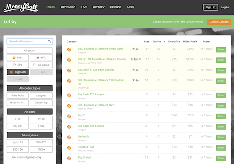Enter the COME AT ME contest
Viewport: 234px width, 164px height.
tap(221, 148)
